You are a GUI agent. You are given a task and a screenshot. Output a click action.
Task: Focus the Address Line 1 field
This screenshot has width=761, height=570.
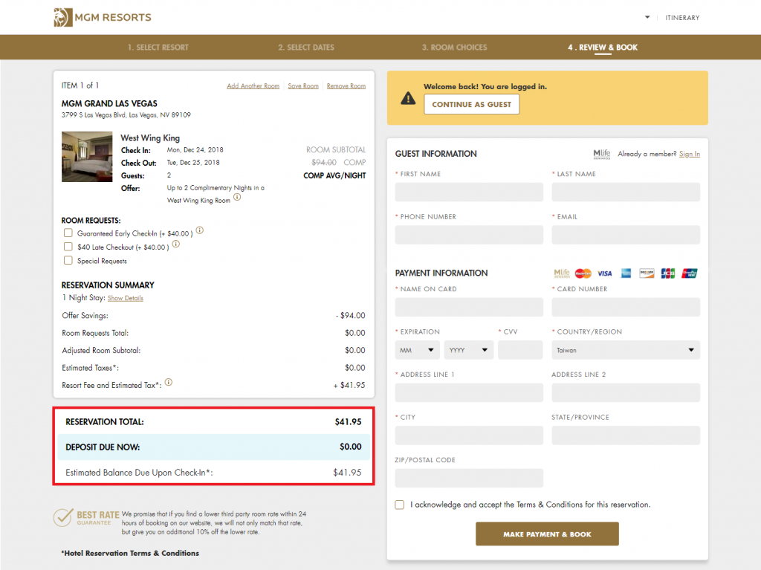coord(469,393)
